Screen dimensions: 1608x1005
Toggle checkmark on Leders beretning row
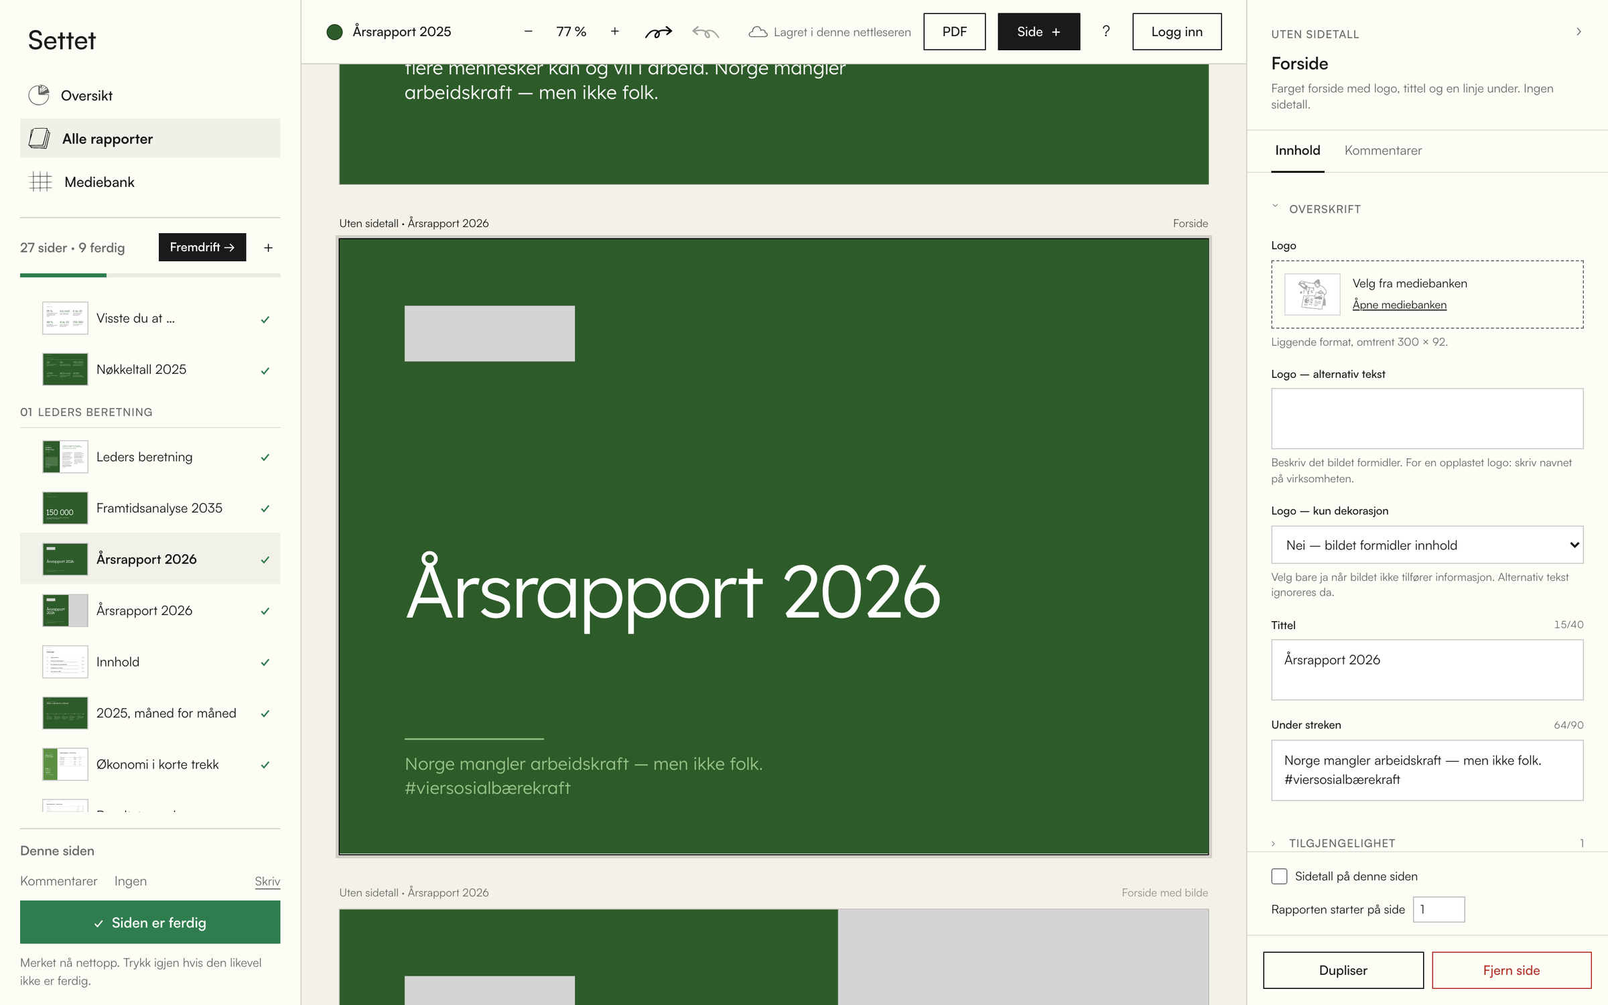pyautogui.click(x=265, y=458)
